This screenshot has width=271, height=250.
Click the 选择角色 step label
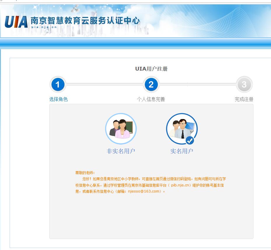click(58, 99)
